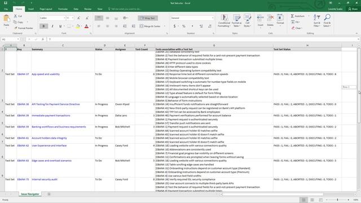Select the Issue Navigator sheet tab

(30, 194)
